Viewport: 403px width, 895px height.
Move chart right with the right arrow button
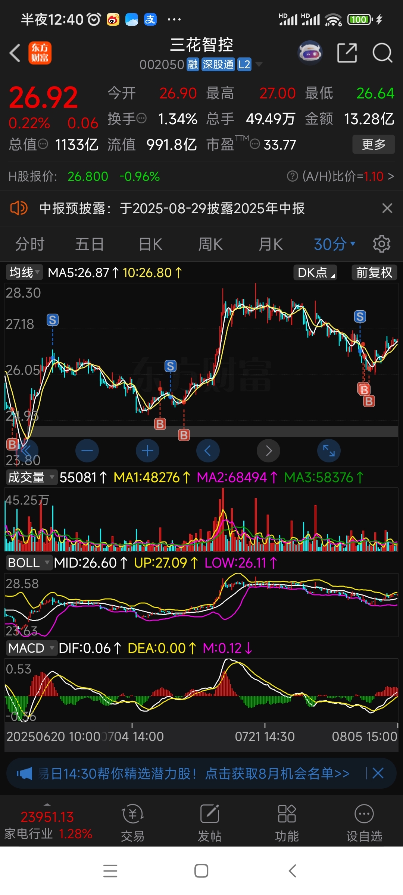268,451
